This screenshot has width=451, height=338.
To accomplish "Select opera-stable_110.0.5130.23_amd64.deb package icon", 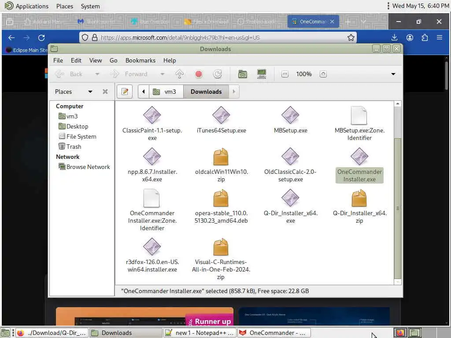I will coord(221,198).
